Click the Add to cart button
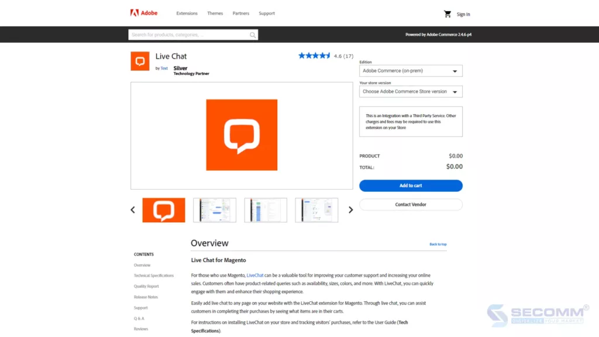599x337 pixels. tap(411, 185)
